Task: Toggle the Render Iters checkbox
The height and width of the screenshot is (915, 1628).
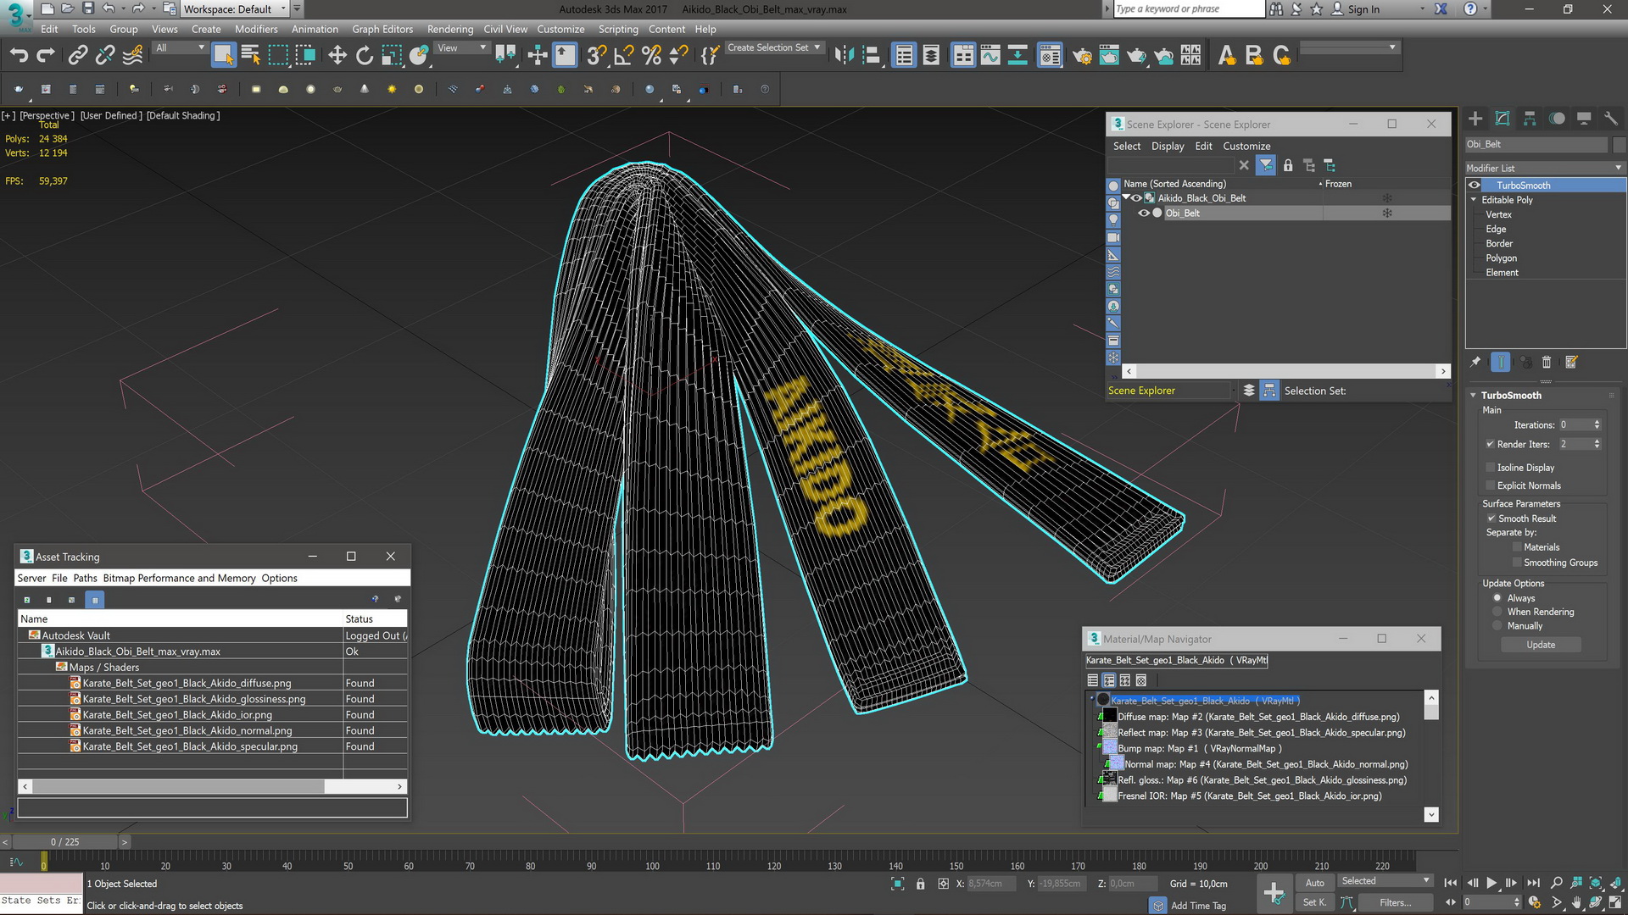Action: point(1490,444)
